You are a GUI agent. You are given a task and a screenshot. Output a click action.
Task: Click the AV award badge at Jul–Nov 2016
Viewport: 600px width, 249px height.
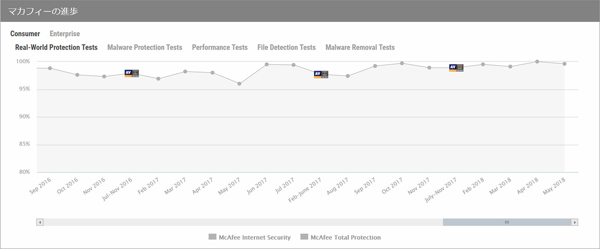[132, 73]
